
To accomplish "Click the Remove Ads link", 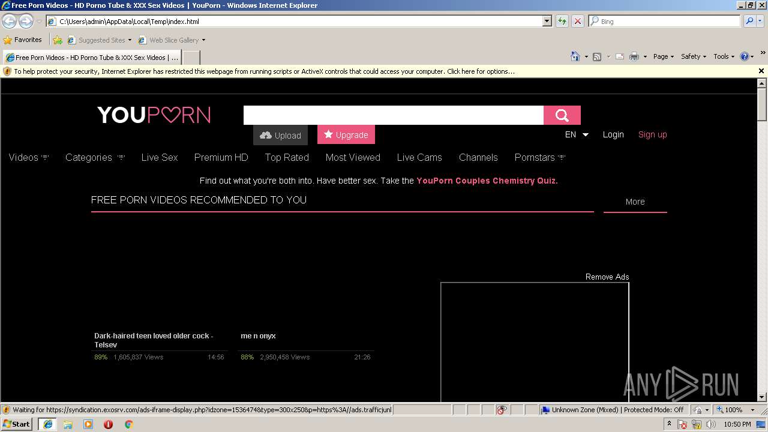I will [x=607, y=277].
